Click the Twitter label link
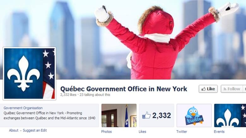Screen dimensions: 246x138 click(x=182, y=132)
